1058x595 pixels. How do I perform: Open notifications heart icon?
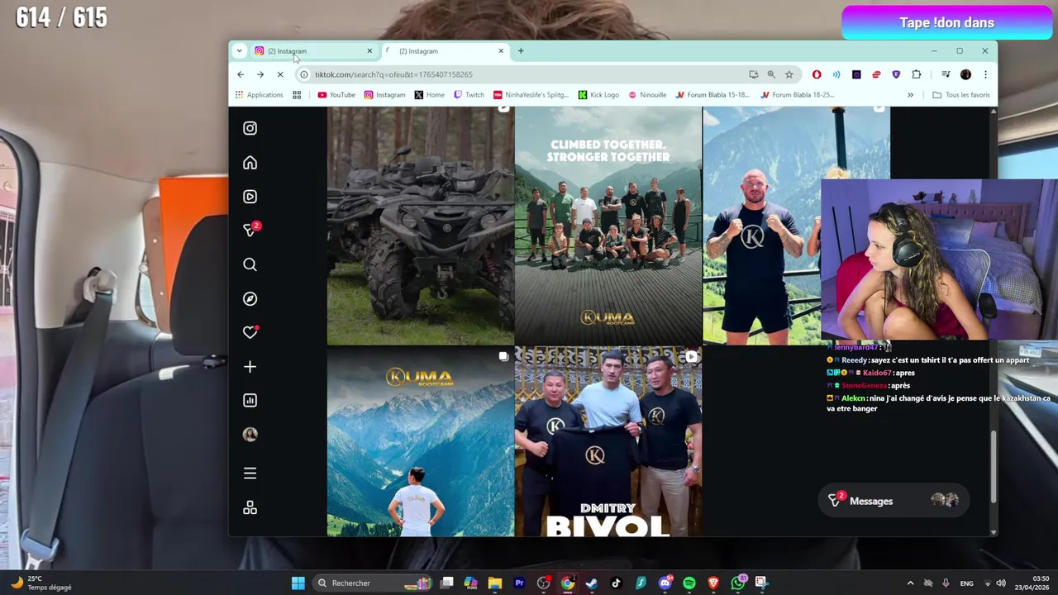(250, 332)
